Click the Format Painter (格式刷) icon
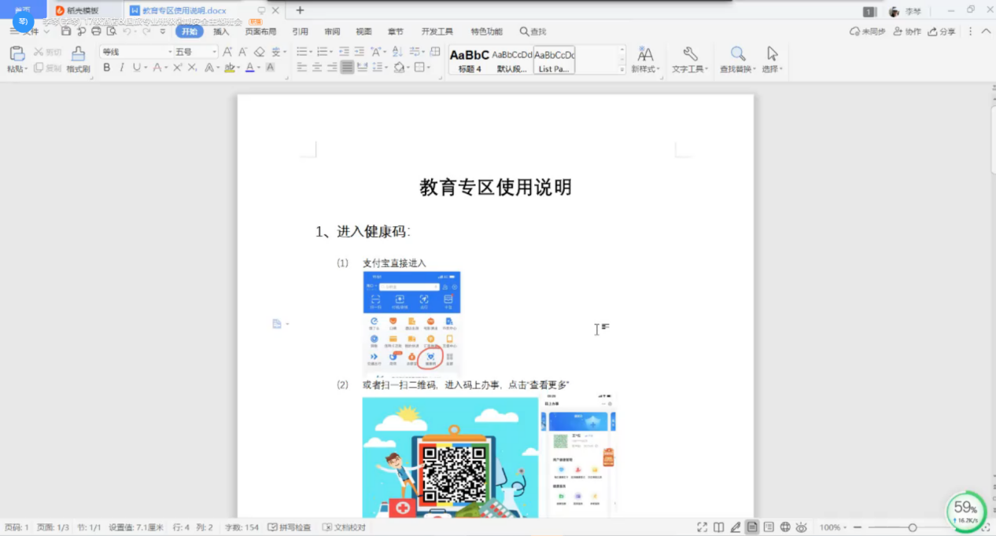996x536 pixels. point(78,54)
